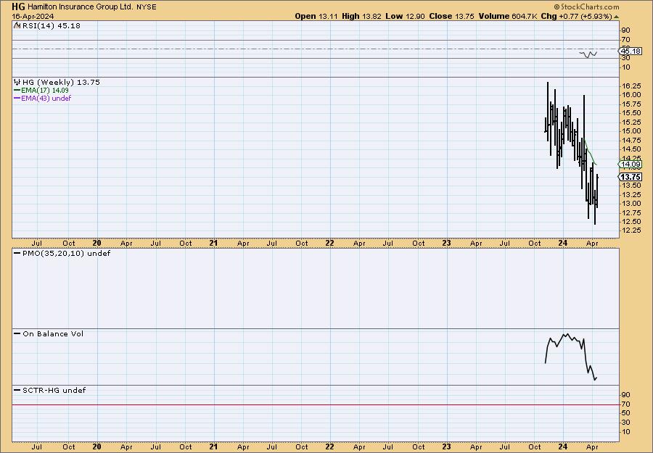
Task: Click the 10 level on the SCTR axis
Action: pyautogui.click(x=626, y=432)
